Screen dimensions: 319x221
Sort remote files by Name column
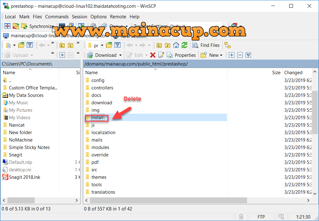point(155,73)
